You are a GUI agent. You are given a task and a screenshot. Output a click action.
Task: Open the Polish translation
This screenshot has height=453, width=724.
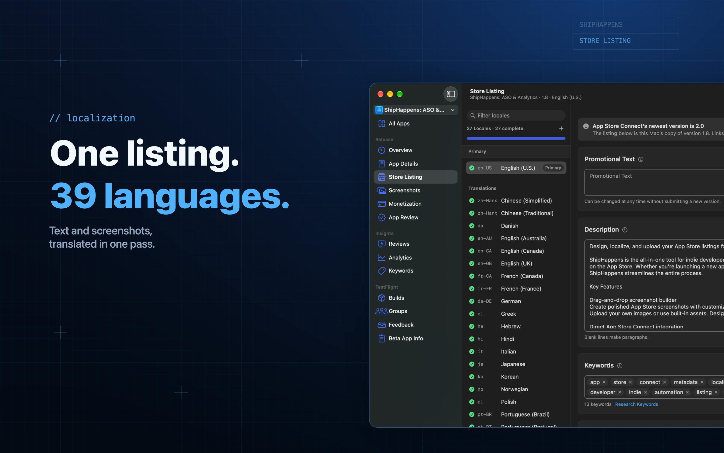click(x=516, y=402)
